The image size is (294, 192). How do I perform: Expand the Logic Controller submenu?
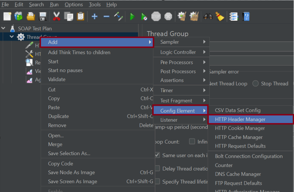point(181,52)
